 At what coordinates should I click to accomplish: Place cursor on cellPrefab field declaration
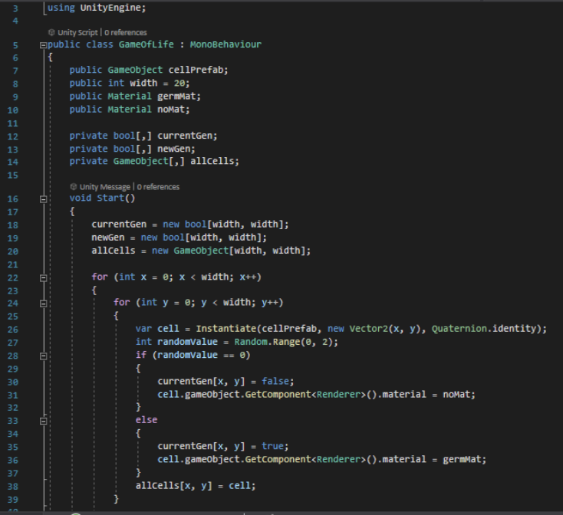coord(196,70)
